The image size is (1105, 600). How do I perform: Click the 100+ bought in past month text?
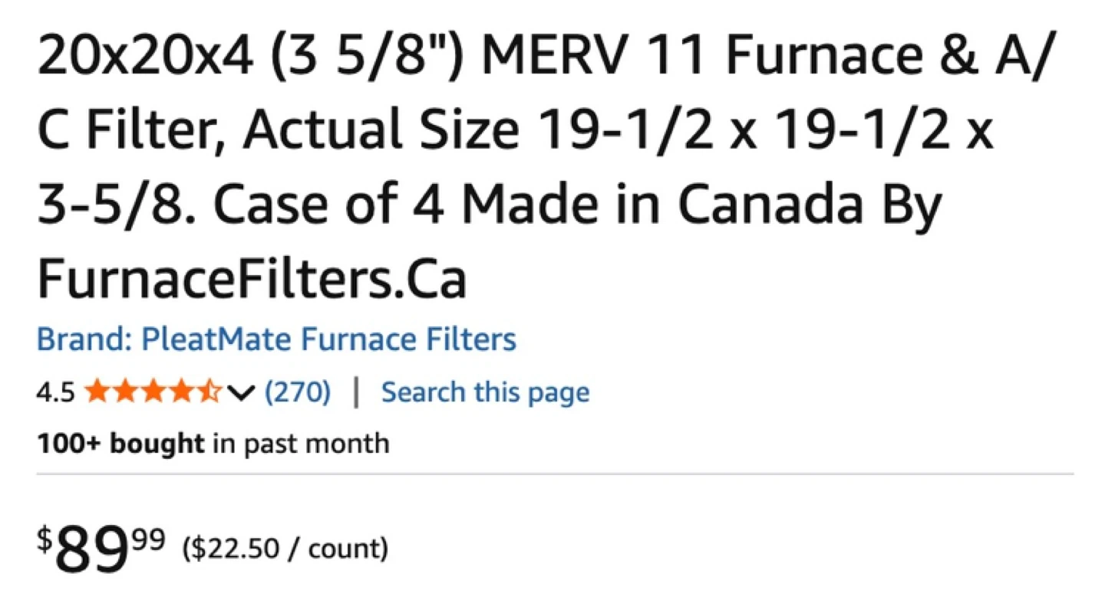coord(213,443)
